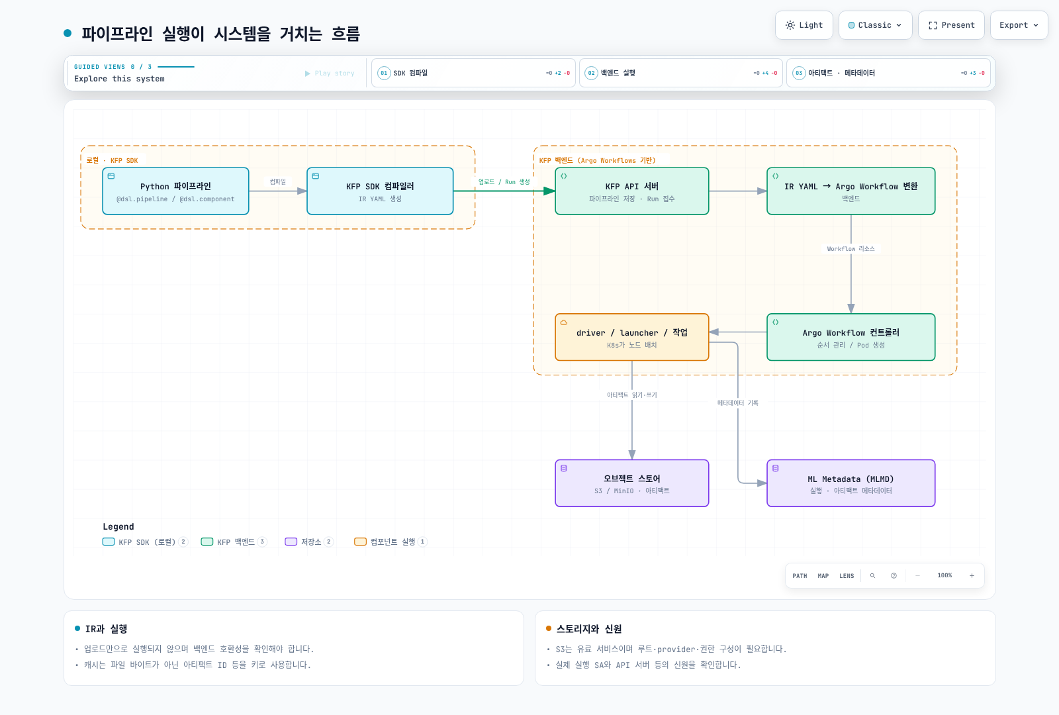Select the ML Metadata (MLMD) node

[x=851, y=483]
